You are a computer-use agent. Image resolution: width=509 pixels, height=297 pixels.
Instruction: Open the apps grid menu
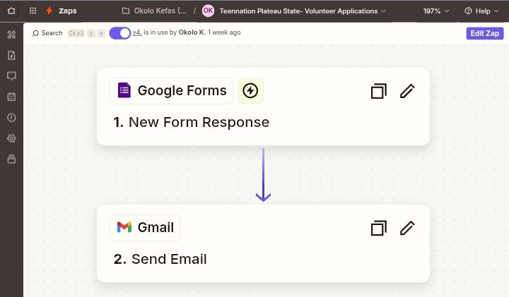coord(33,11)
